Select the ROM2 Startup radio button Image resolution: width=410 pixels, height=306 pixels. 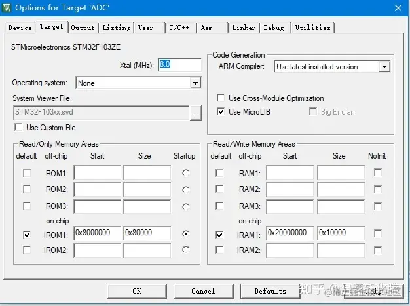(185, 189)
